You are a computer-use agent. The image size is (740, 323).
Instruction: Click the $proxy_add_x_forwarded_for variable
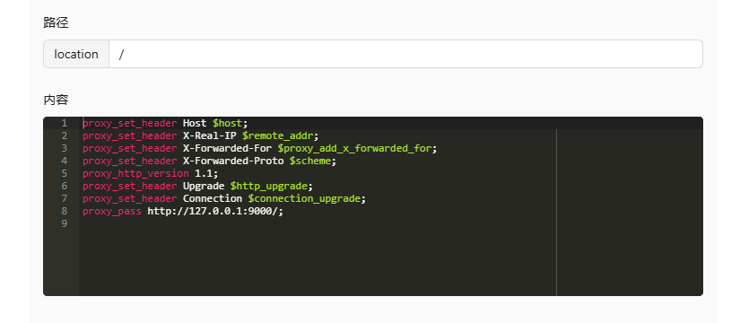point(354,148)
